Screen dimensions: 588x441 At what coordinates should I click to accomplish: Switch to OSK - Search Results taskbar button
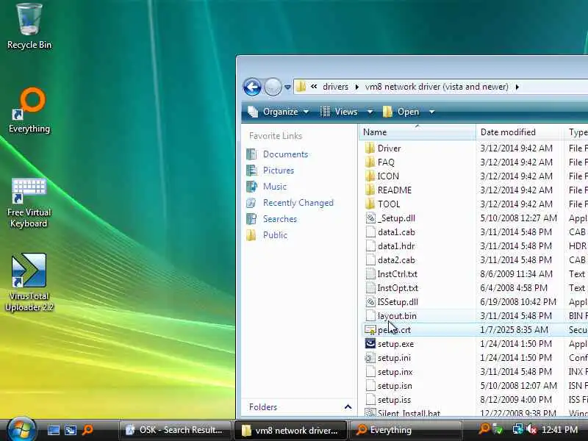point(175,430)
